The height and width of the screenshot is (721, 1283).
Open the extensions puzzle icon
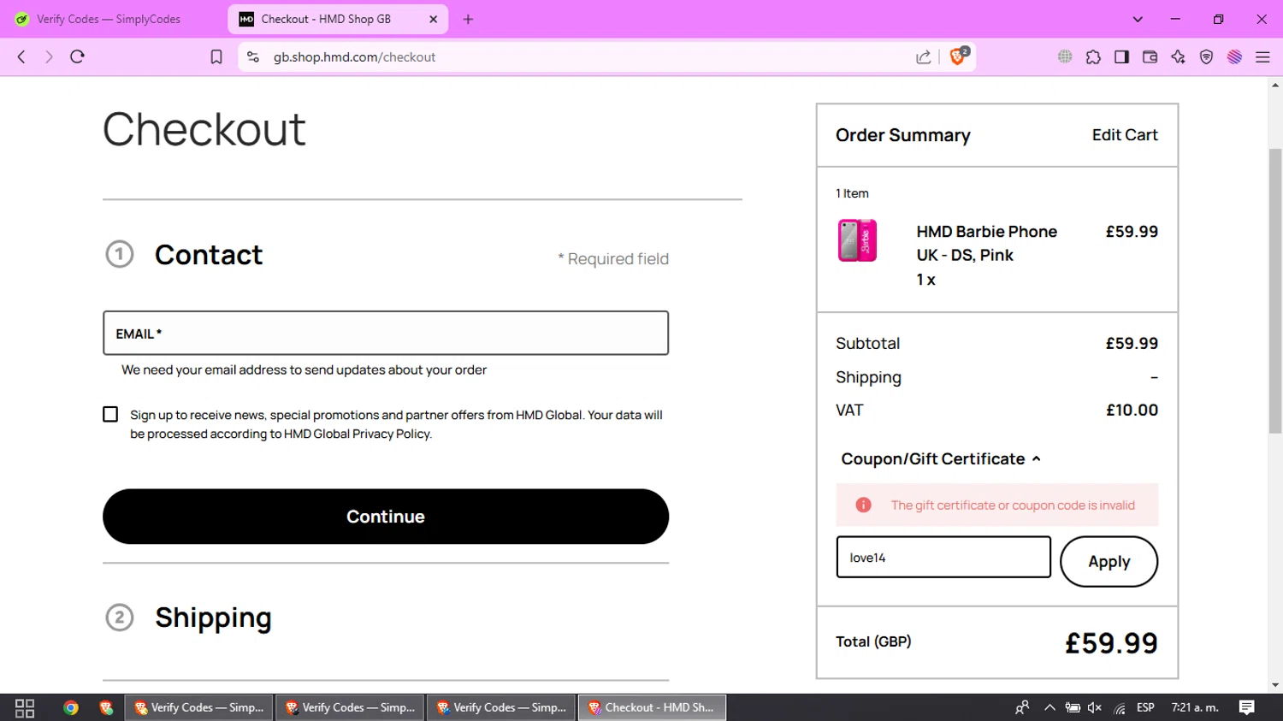pos(1093,56)
